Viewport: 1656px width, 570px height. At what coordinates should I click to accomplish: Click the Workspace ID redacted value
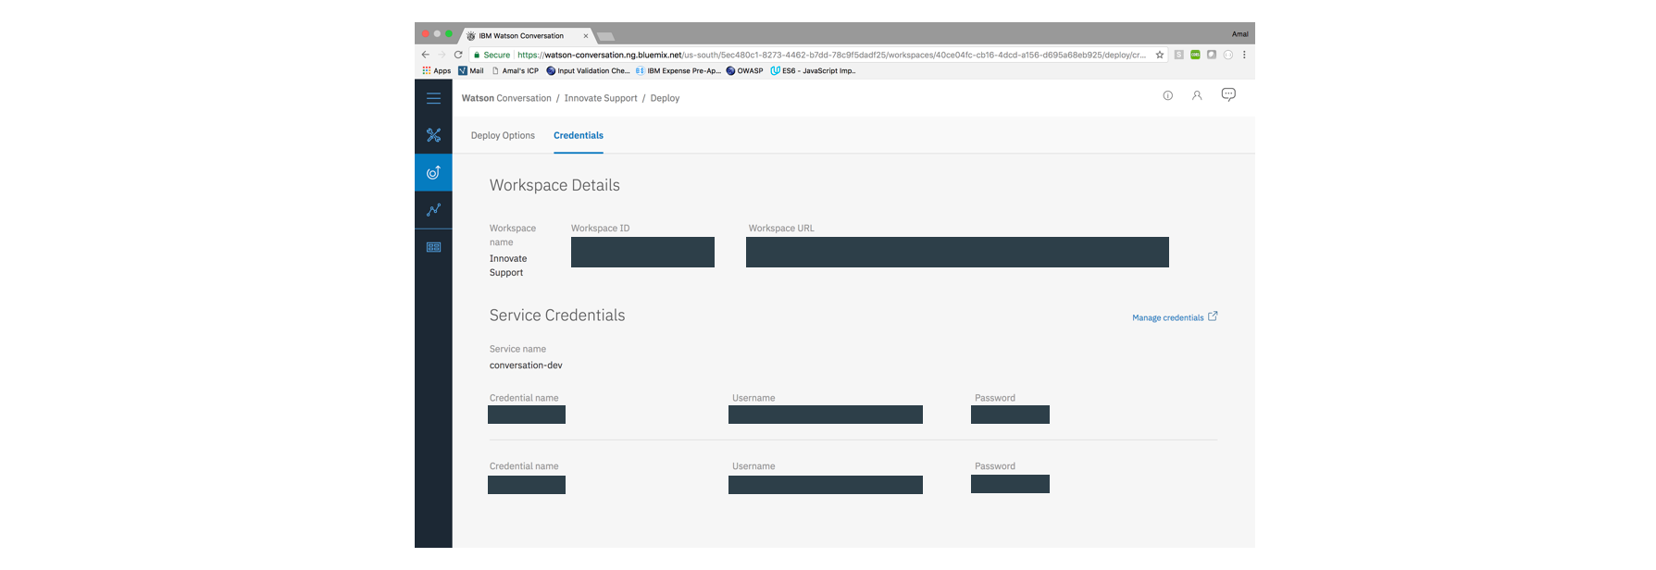click(642, 253)
